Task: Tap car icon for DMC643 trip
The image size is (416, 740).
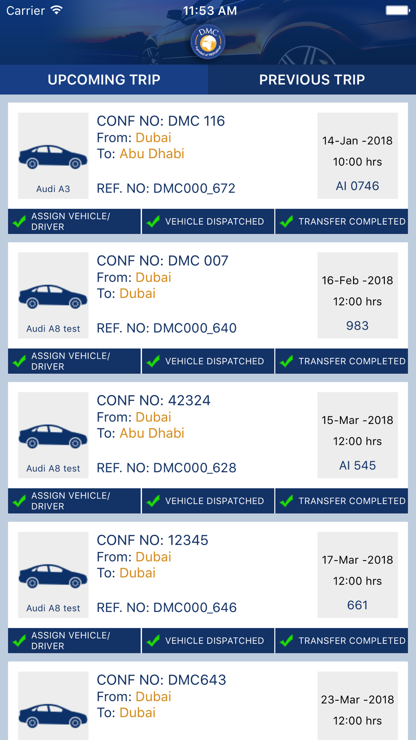Action: click(53, 715)
